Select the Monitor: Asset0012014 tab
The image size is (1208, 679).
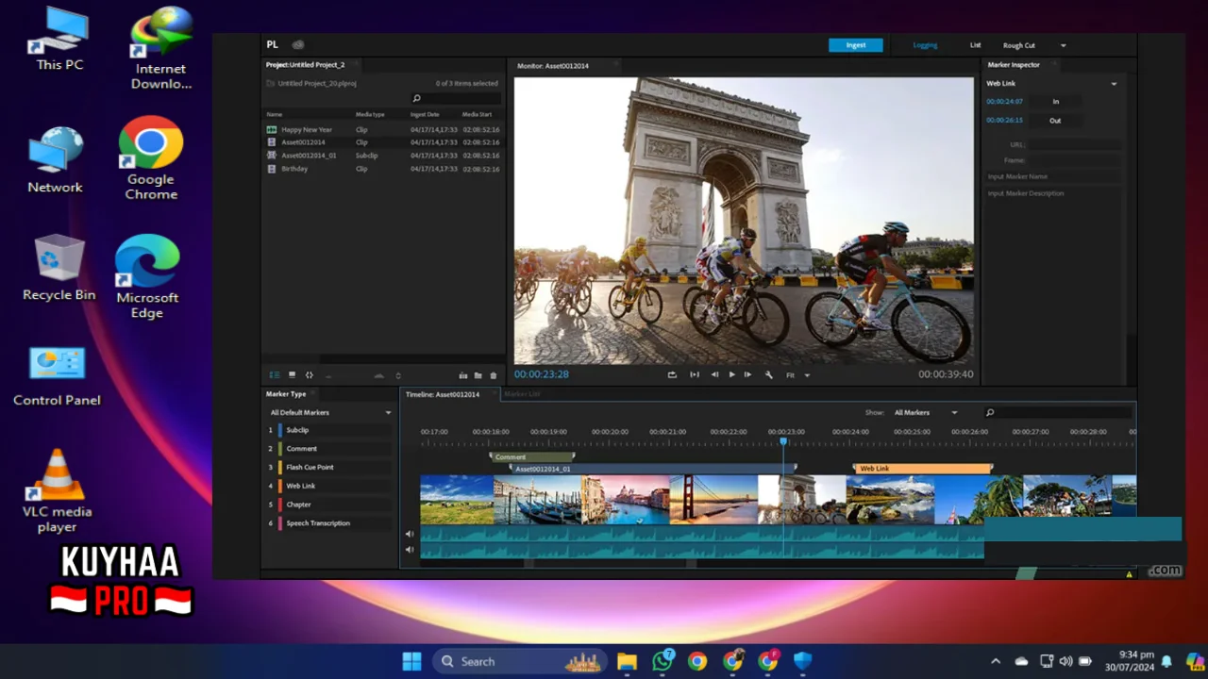(553, 66)
